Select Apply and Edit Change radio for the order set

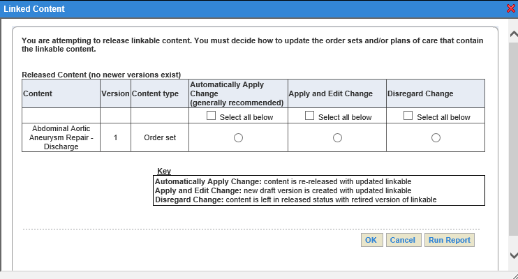pyautogui.click(x=337, y=137)
